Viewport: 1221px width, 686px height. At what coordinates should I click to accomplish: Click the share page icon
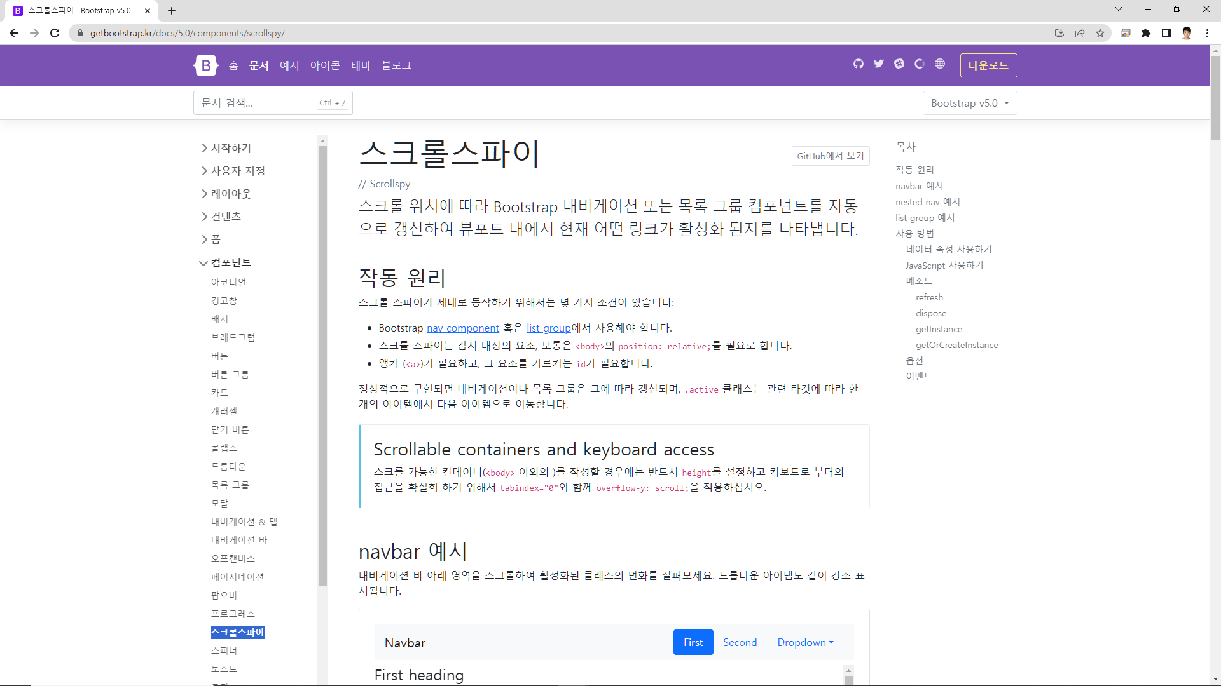pyautogui.click(x=1080, y=33)
